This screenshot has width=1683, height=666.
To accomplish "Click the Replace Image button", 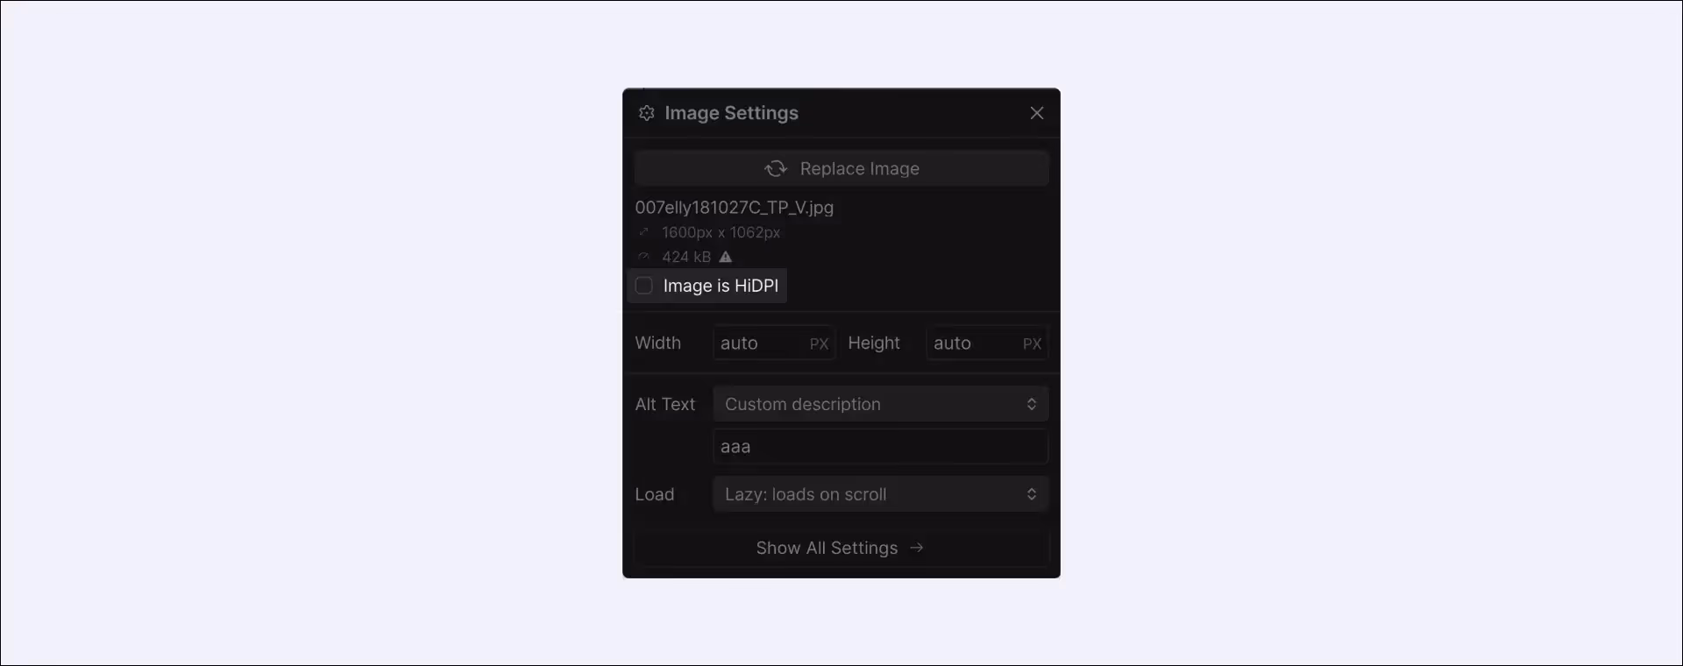I will (841, 168).
